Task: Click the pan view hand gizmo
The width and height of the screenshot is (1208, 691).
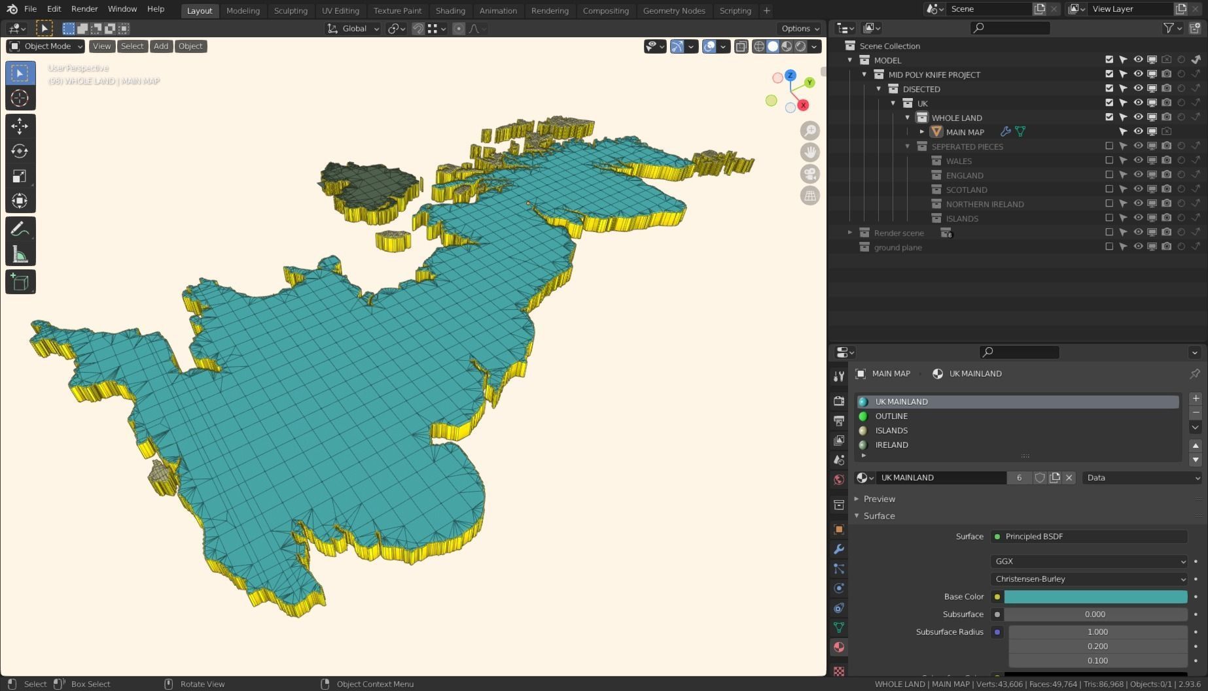Action: (810, 152)
